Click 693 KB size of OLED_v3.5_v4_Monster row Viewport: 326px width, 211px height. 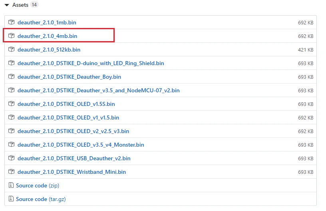306,145
